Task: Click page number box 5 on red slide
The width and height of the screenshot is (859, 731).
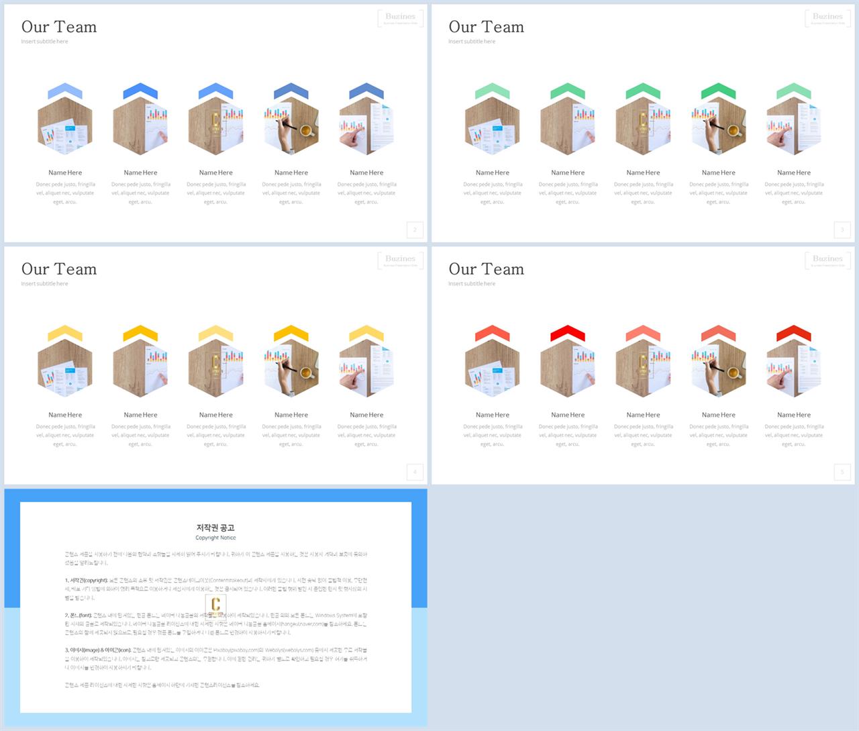Action: 842,472
